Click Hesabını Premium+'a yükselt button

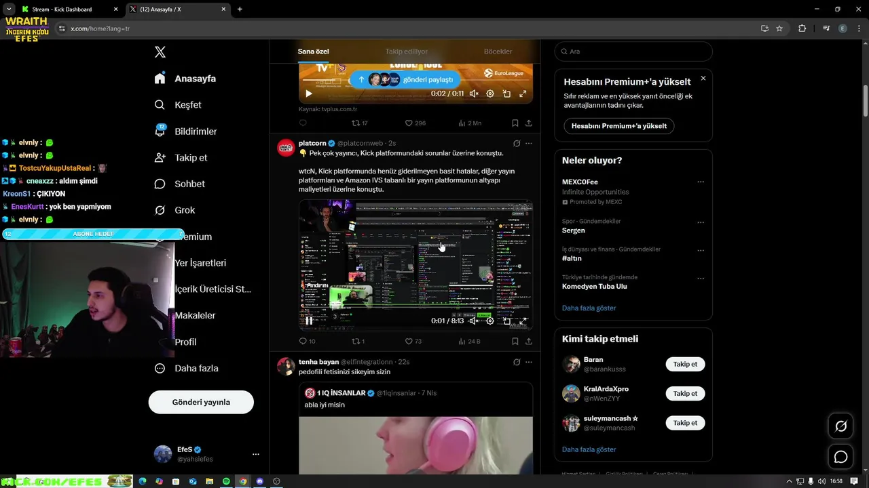619,126
